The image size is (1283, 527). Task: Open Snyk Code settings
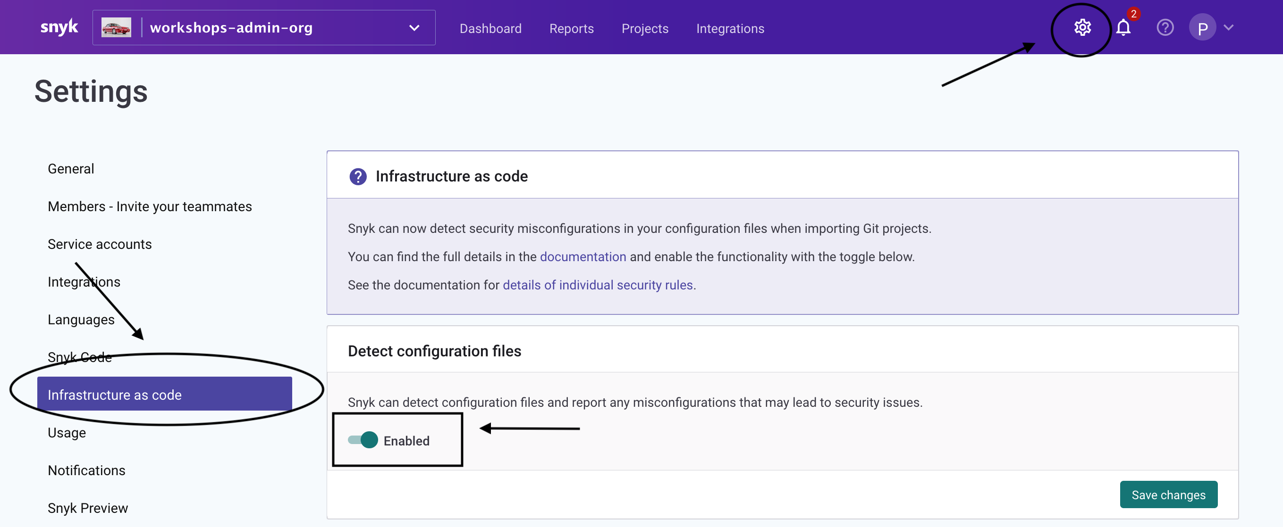[80, 357]
